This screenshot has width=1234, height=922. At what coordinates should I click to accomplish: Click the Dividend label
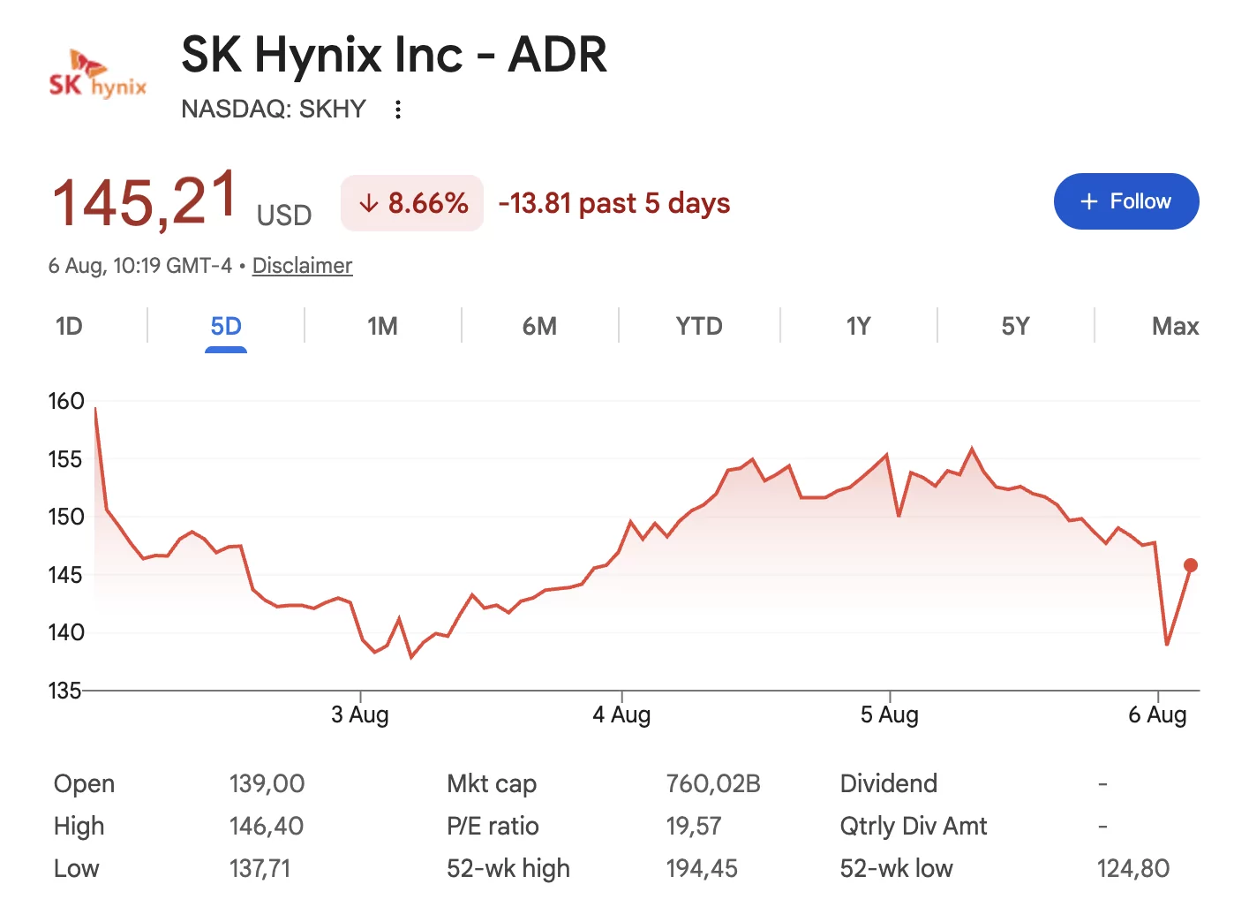pos(889,784)
